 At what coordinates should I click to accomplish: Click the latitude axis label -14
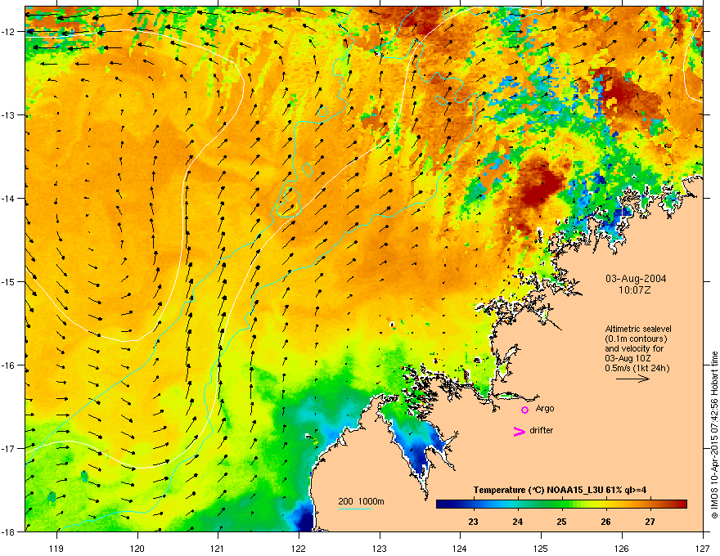pyautogui.click(x=8, y=199)
